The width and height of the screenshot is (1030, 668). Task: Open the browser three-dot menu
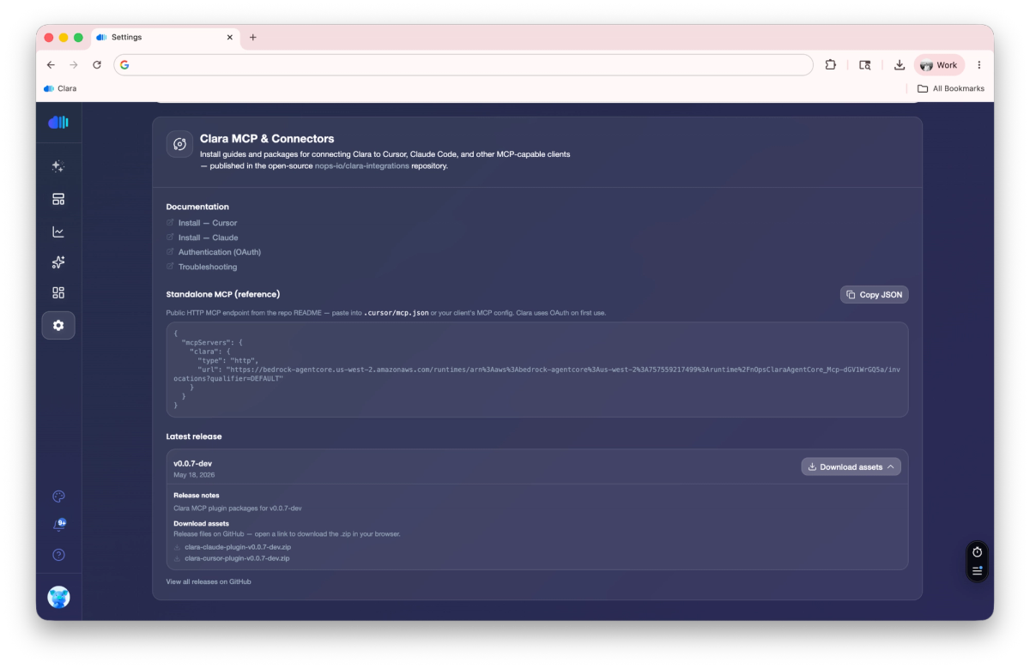pyautogui.click(x=979, y=64)
